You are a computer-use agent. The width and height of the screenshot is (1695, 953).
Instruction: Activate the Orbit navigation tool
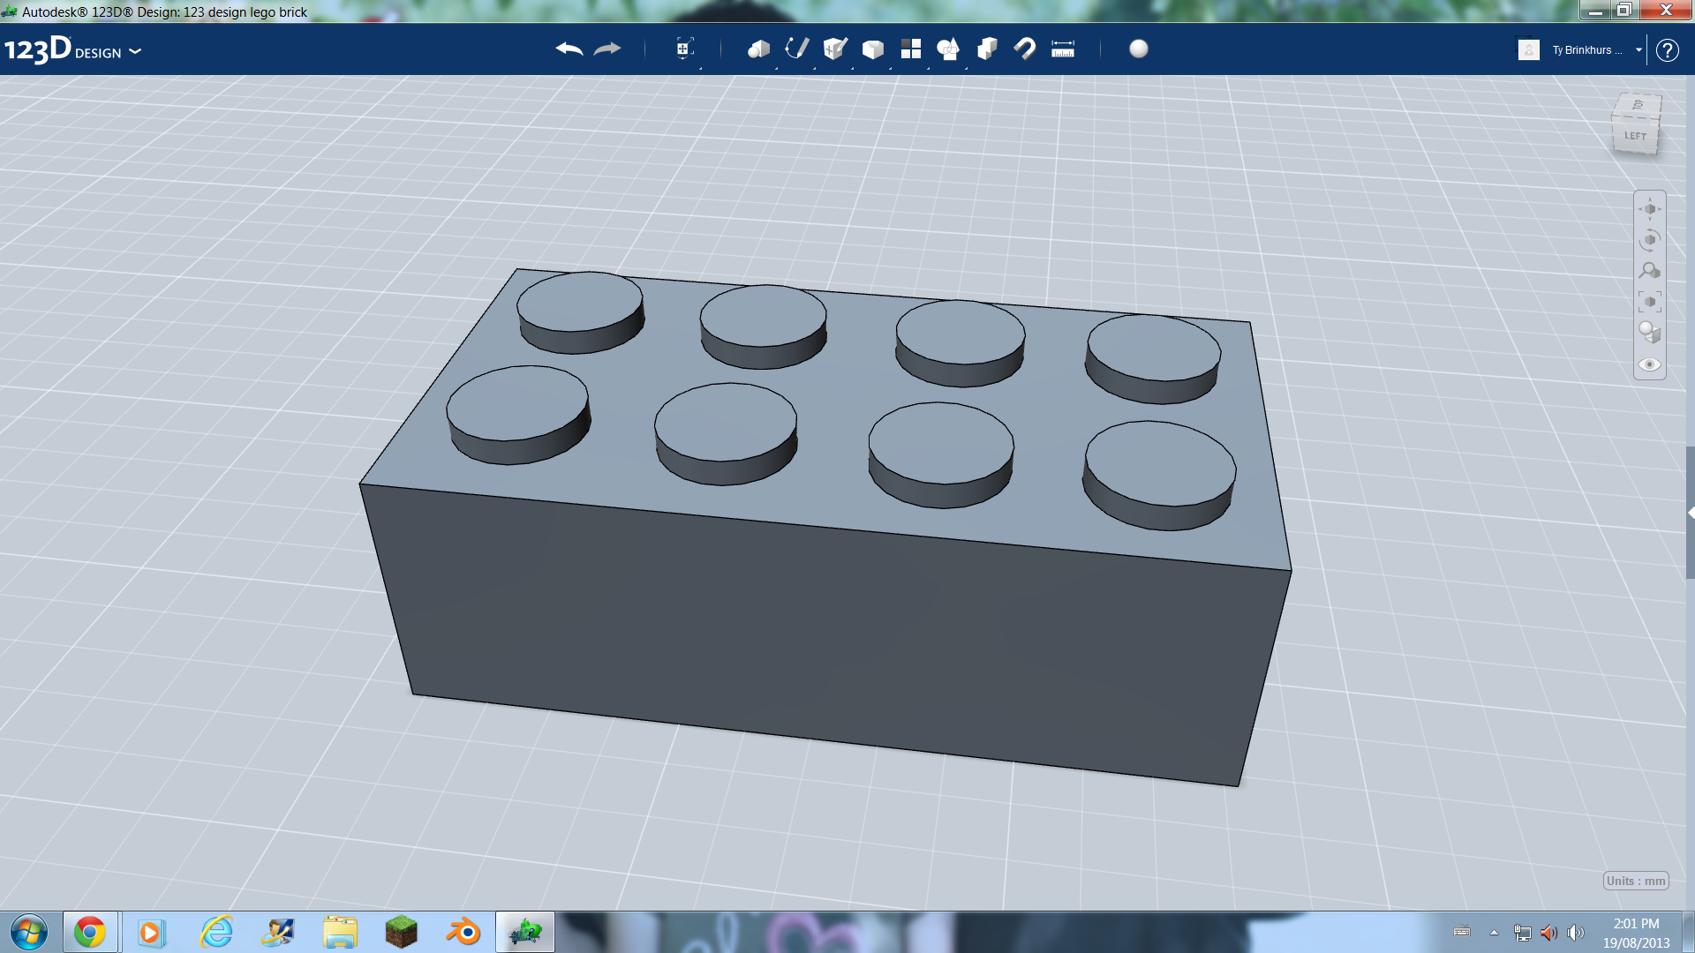click(x=1649, y=239)
